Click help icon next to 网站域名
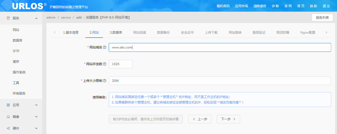 point(105,47)
